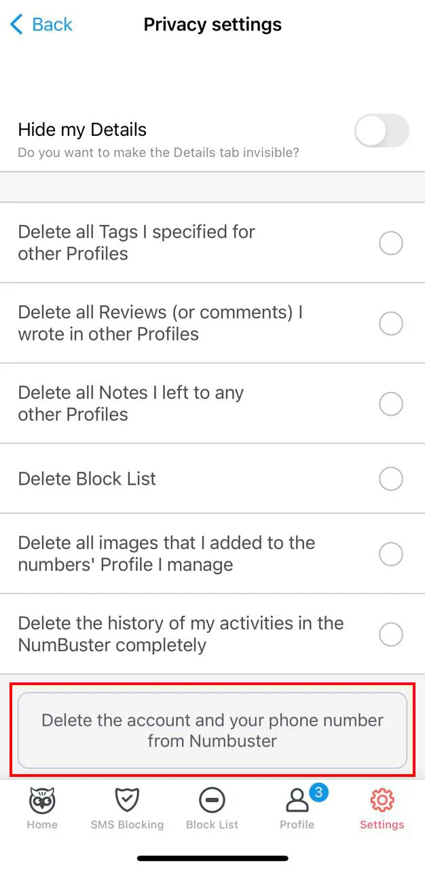
Task: Select Delete all Reviews radio button
Action: (x=391, y=323)
